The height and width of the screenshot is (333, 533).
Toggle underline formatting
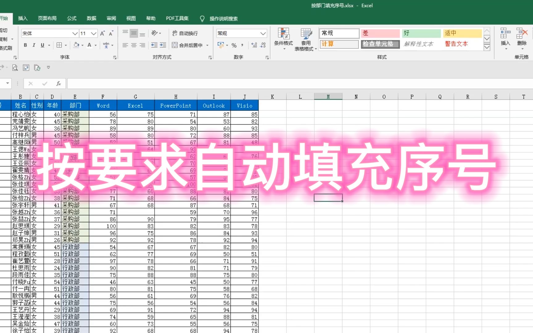[x=42, y=45]
